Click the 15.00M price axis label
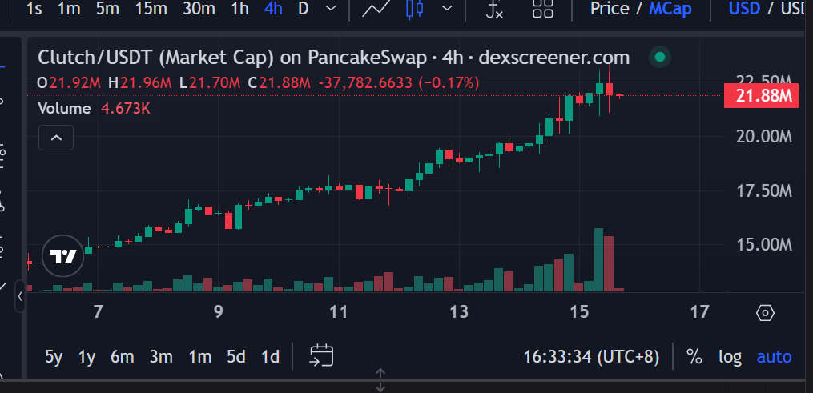The width and height of the screenshot is (813, 393). [x=764, y=244]
